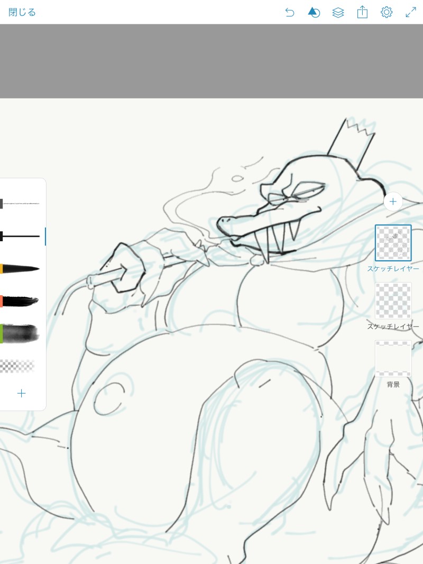The height and width of the screenshot is (564, 423).
Task: Select the 背景 background layer thumbnail
Action: tap(393, 359)
